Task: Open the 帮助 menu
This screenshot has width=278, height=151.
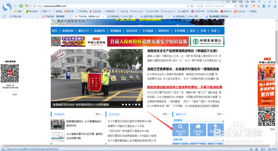Action: (253, 2)
